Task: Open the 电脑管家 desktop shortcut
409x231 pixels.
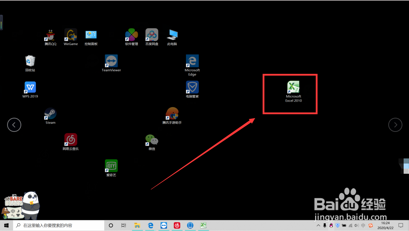Action: coord(192,90)
